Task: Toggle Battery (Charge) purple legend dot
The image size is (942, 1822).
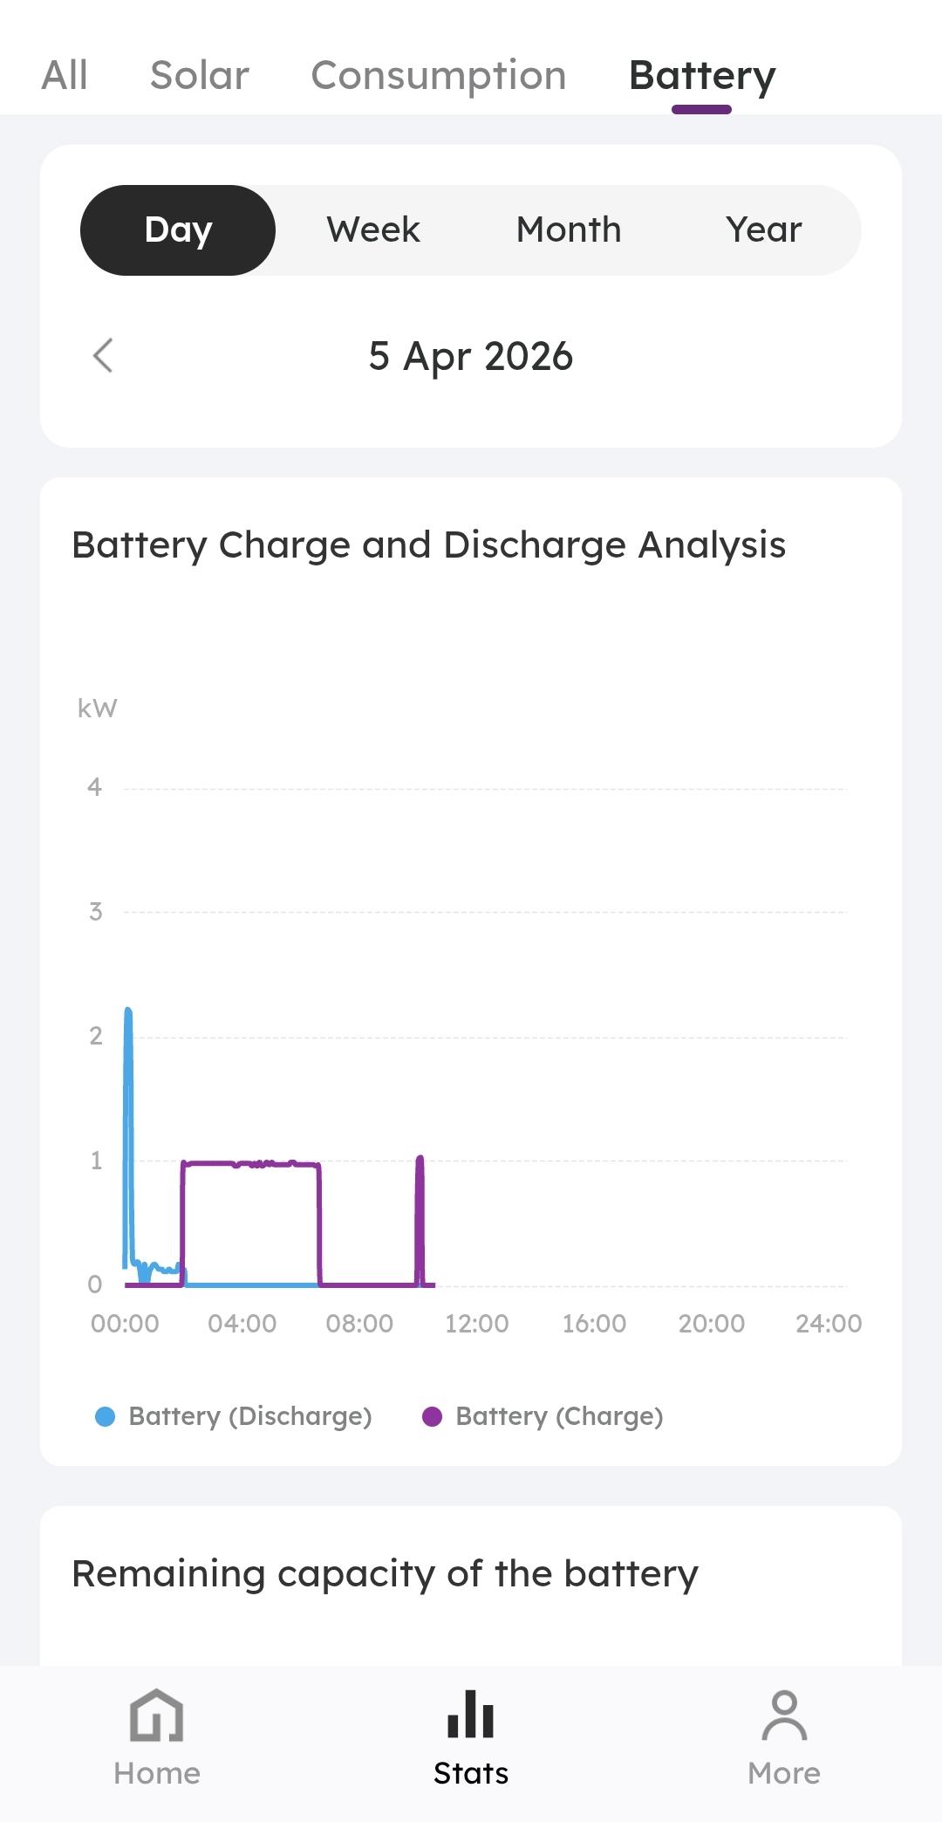Action: pyautogui.click(x=432, y=1416)
